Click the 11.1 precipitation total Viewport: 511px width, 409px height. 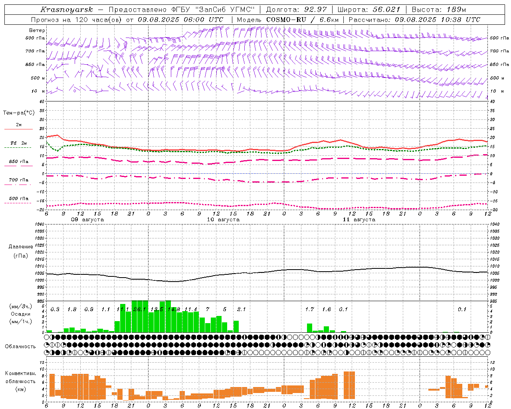(123, 310)
